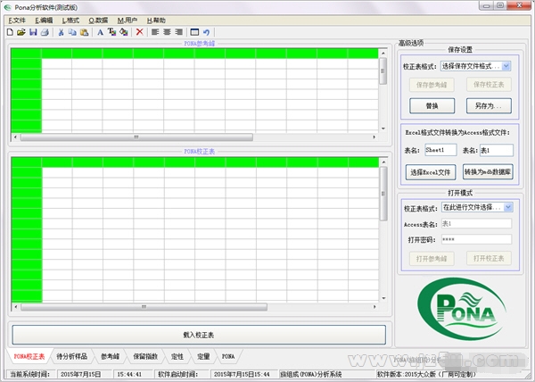Click right arrow of PONA校正表 horizontal scrollbar
This screenshot has width=535, height=382.
click(374, 307)
